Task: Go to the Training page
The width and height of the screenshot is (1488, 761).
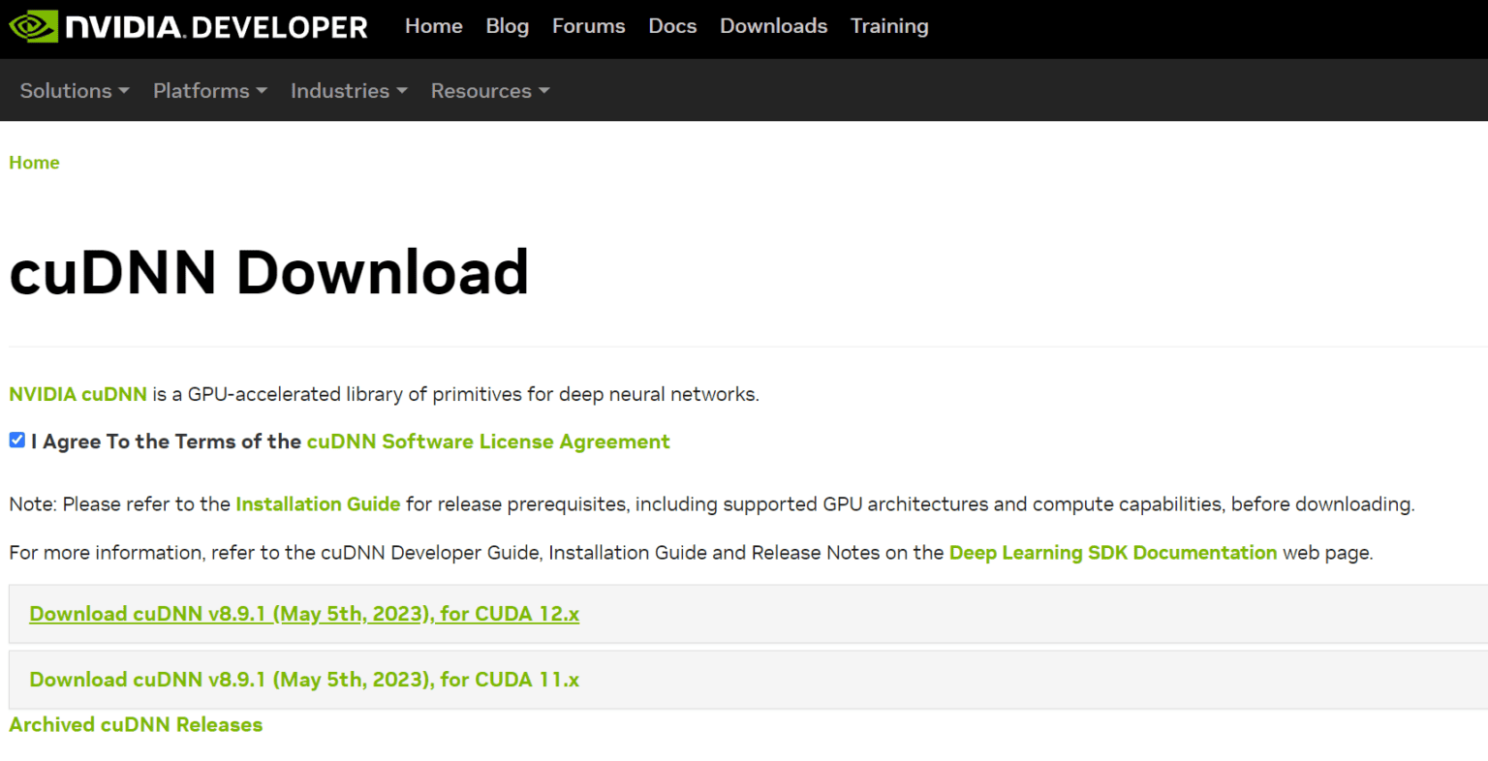Action: click(889, 26)
